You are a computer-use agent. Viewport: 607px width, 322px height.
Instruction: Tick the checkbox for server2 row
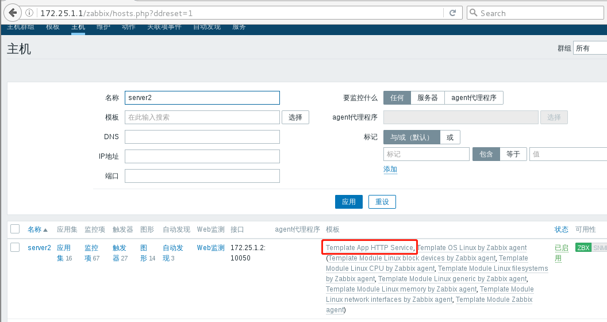15,247
